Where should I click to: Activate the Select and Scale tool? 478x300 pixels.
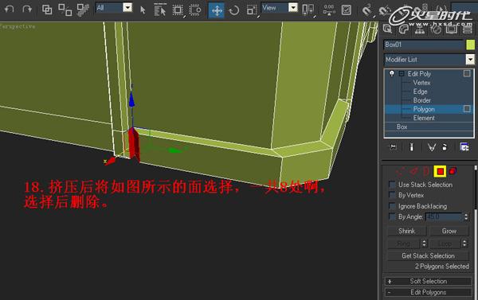pos(252,10)
